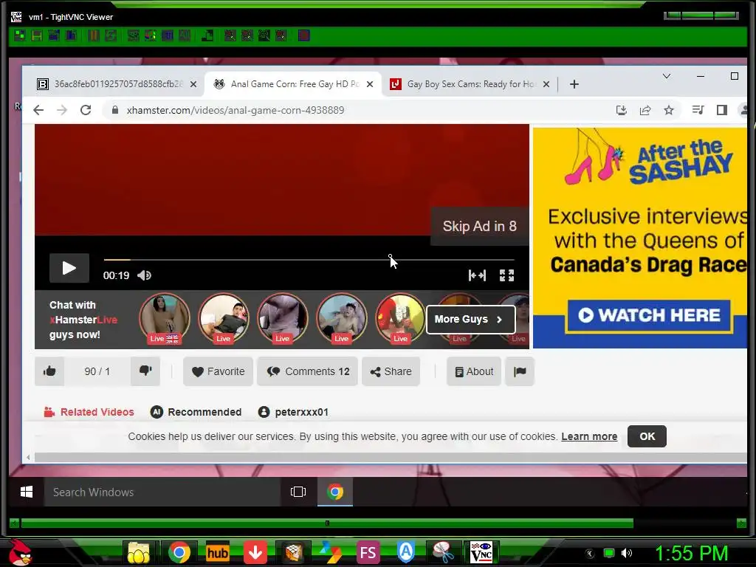Click the thumbs up icon

click(x=49, y=371)
